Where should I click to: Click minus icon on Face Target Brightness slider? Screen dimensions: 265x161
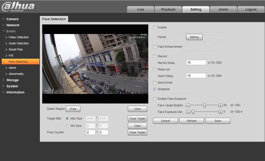(188, 105)
